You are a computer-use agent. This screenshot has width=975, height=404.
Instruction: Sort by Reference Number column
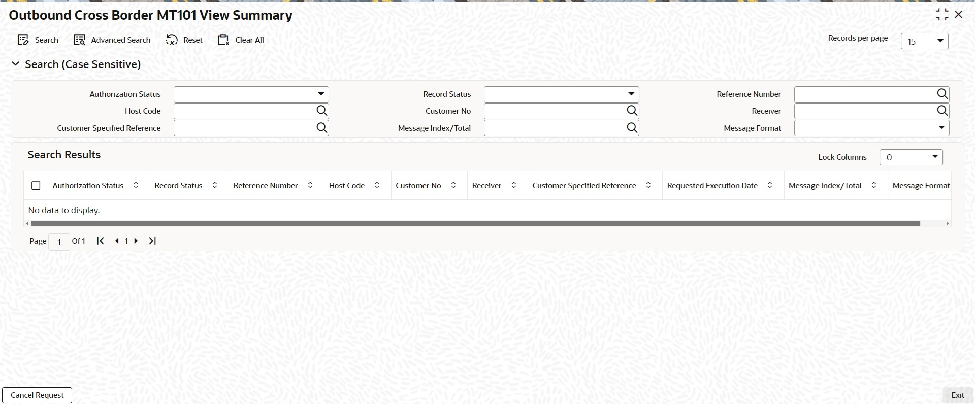[310, 186]
